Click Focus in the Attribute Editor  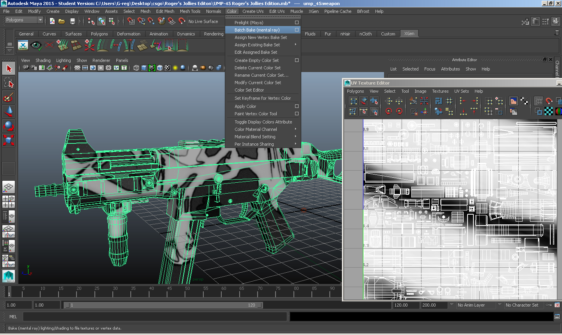[x=430, y=69]
